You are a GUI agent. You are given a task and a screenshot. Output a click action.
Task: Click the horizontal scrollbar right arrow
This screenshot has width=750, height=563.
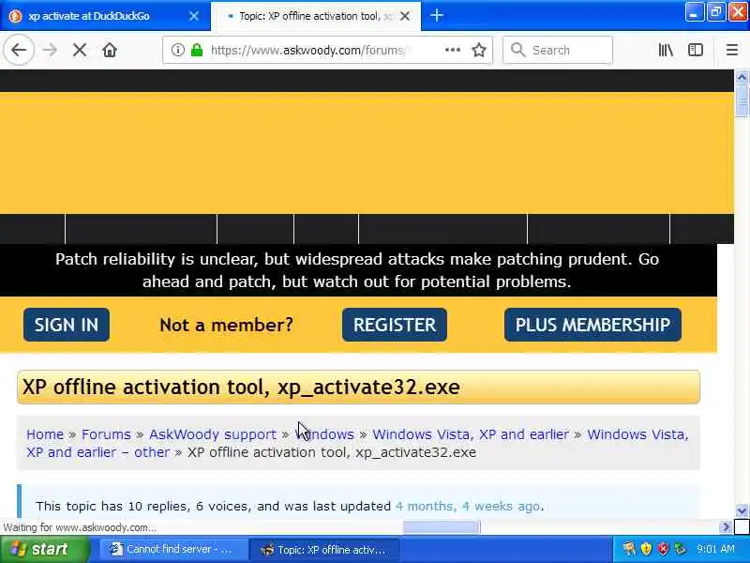pyautogui.click(x=726, y=527)
